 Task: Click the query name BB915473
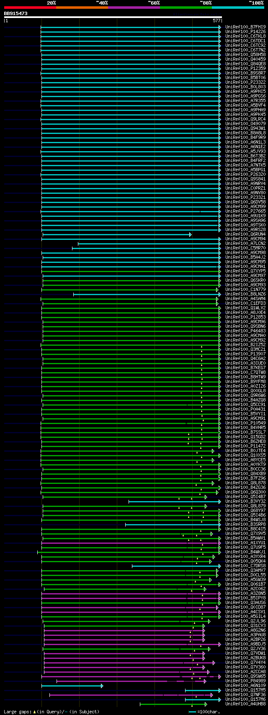pyautogui.click(x=16, y=13)
